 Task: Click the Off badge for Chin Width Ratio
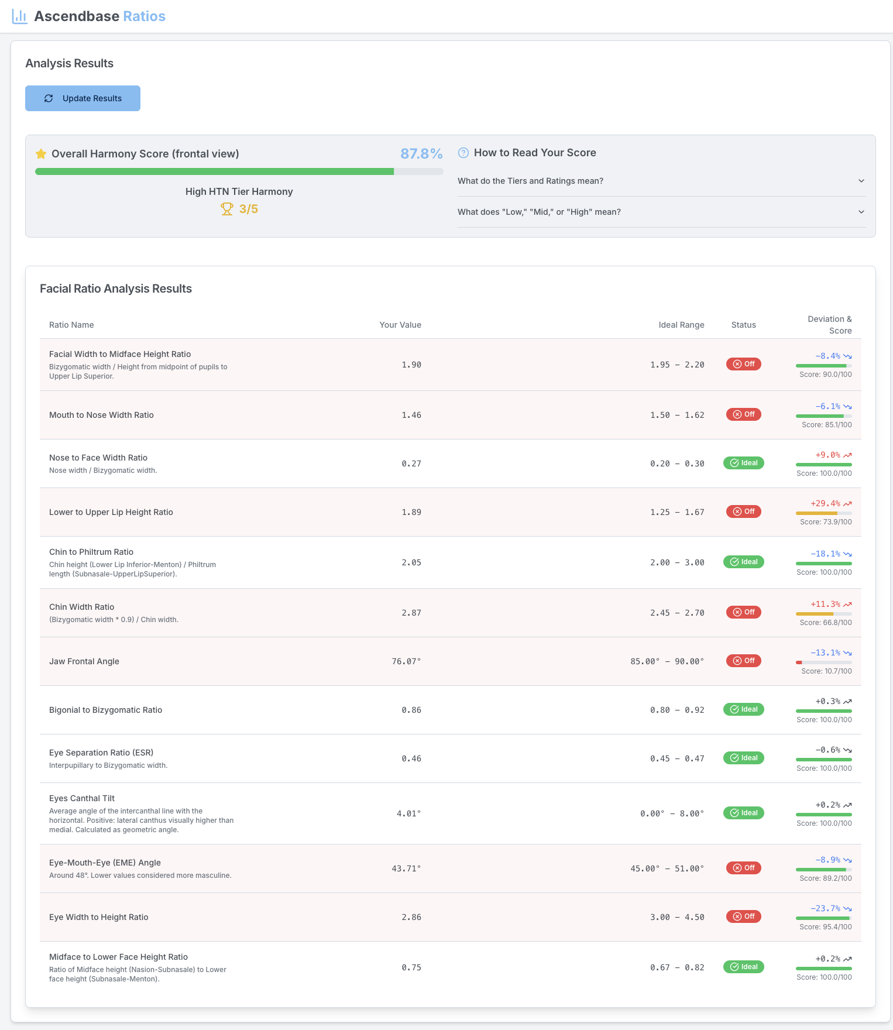click(x=743, y=612)
